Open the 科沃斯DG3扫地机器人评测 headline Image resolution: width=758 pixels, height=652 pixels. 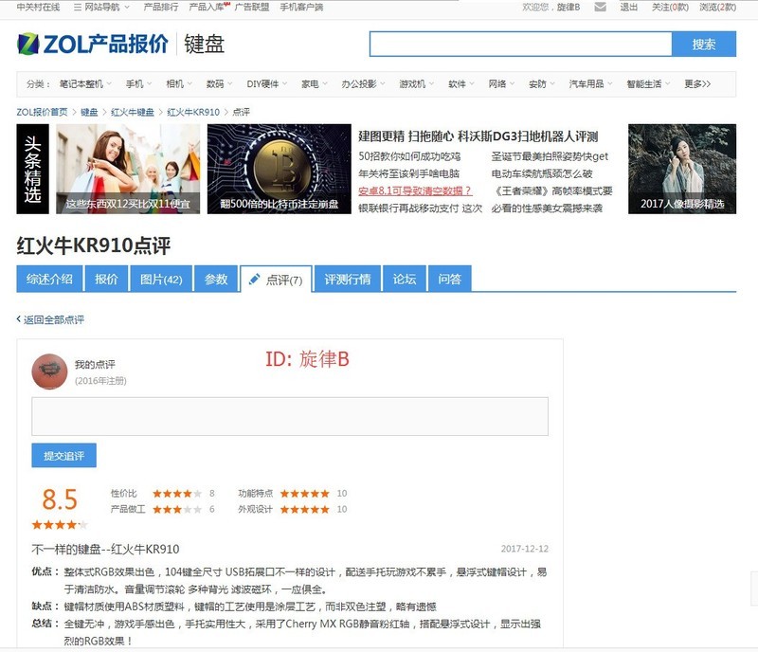[478, 136]
